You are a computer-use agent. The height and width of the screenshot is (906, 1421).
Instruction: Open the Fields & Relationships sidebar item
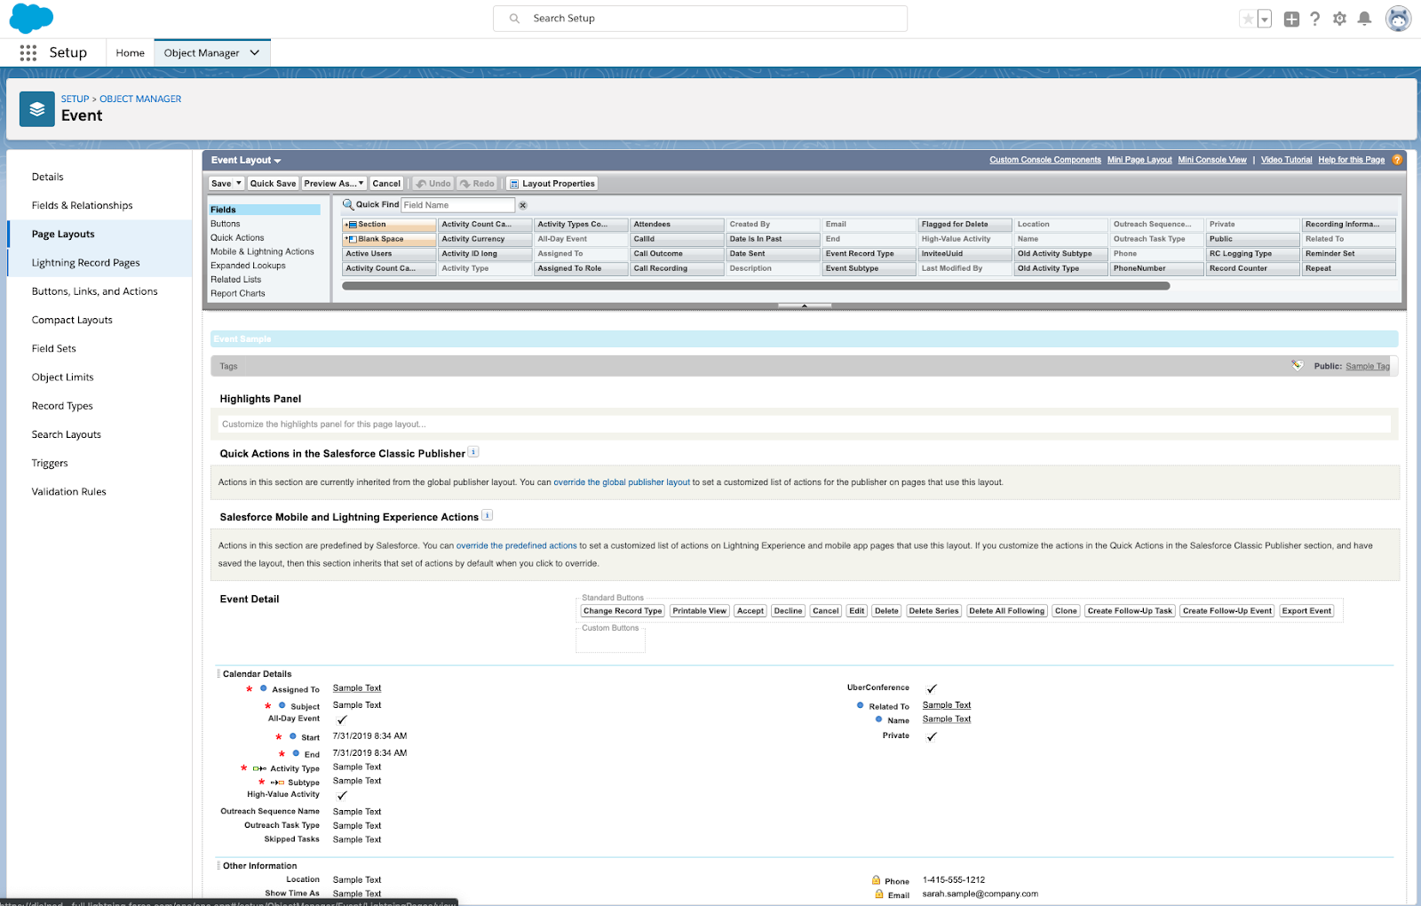coord(83,206)
